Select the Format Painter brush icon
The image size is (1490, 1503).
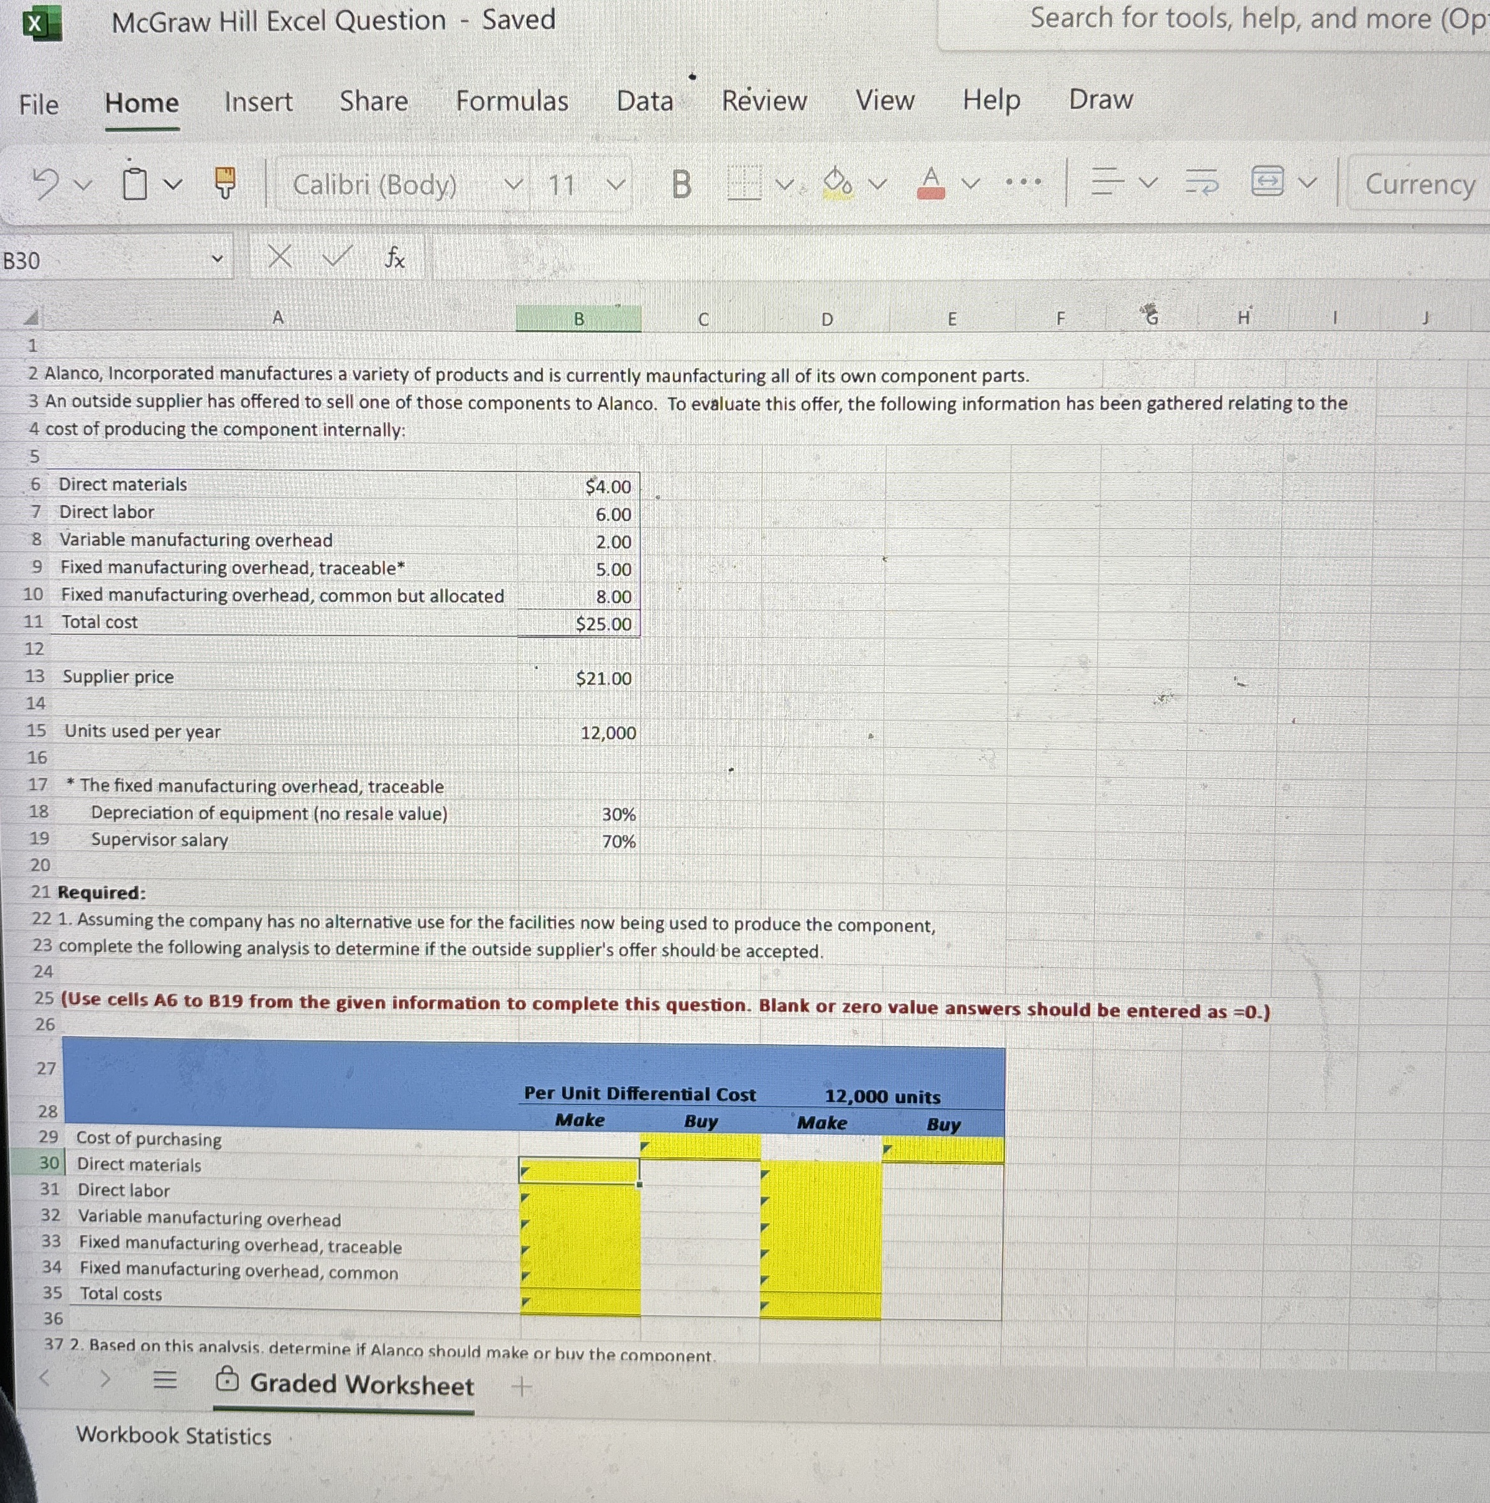tap(225, 183)
